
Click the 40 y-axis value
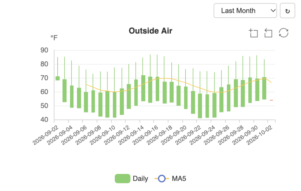[x=44, y=120]
